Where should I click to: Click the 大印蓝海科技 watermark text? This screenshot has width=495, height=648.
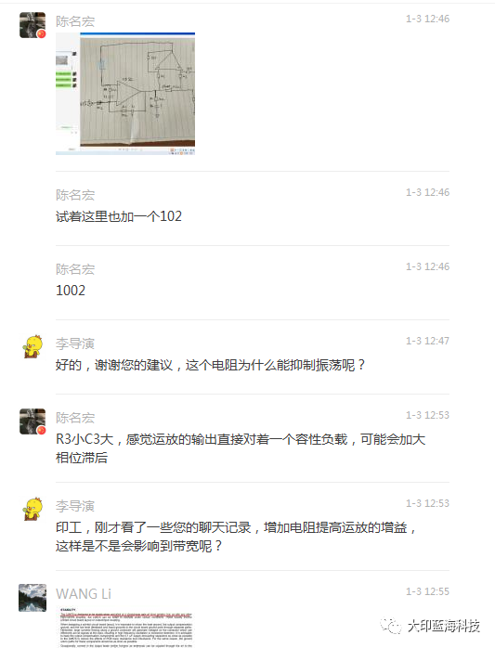(x=444, y=626)
